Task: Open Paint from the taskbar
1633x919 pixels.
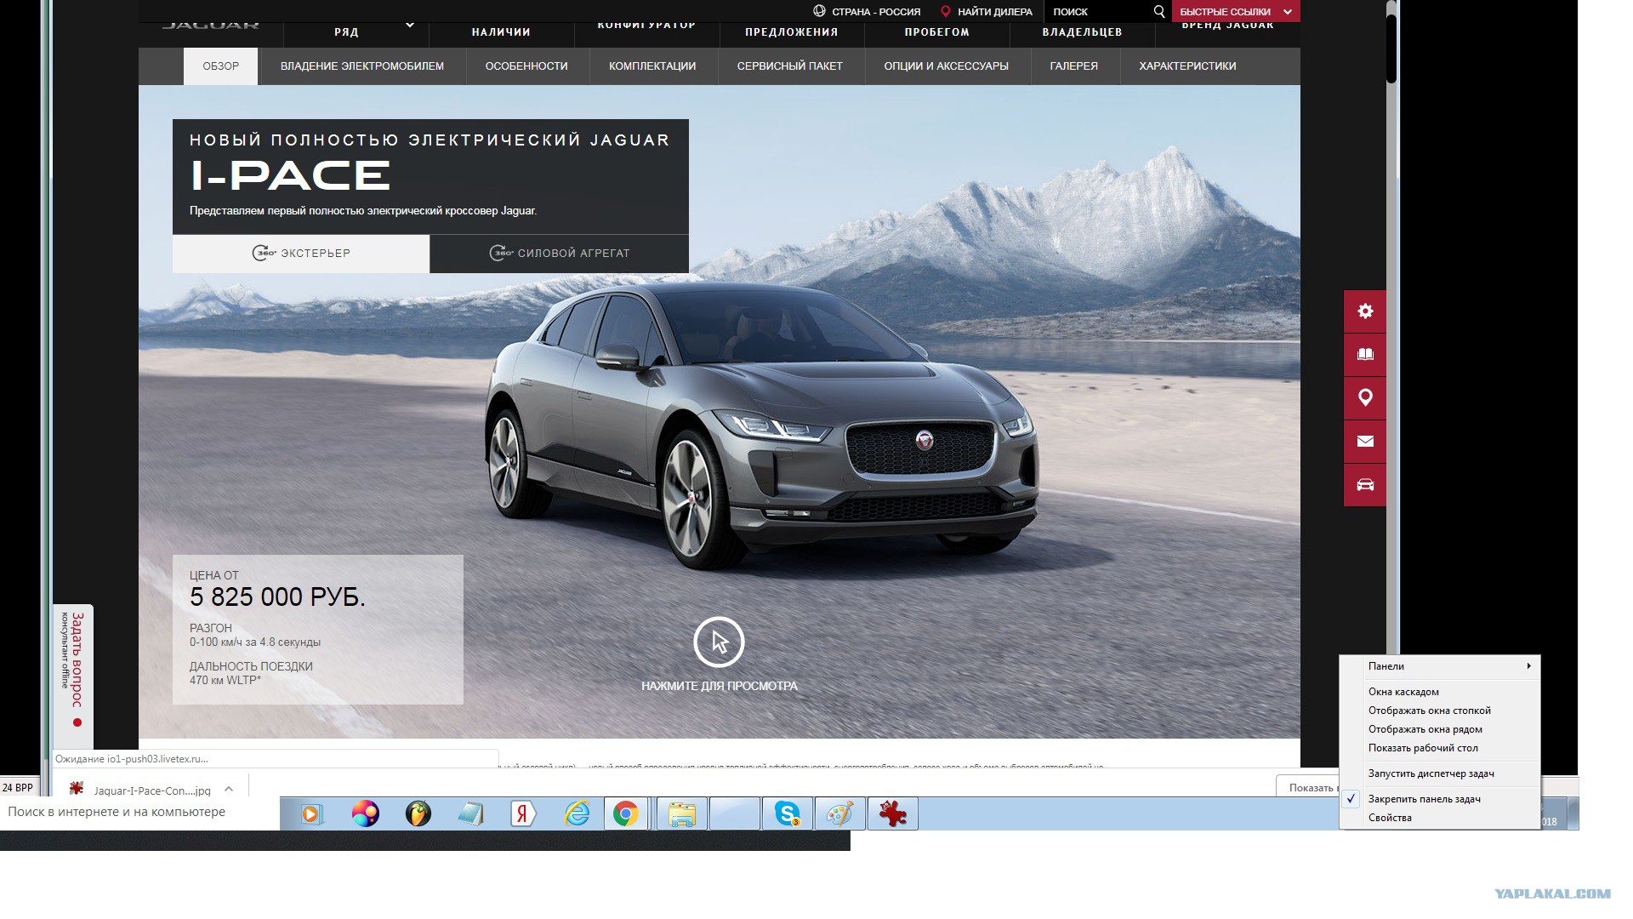Action: click(839, 814)
